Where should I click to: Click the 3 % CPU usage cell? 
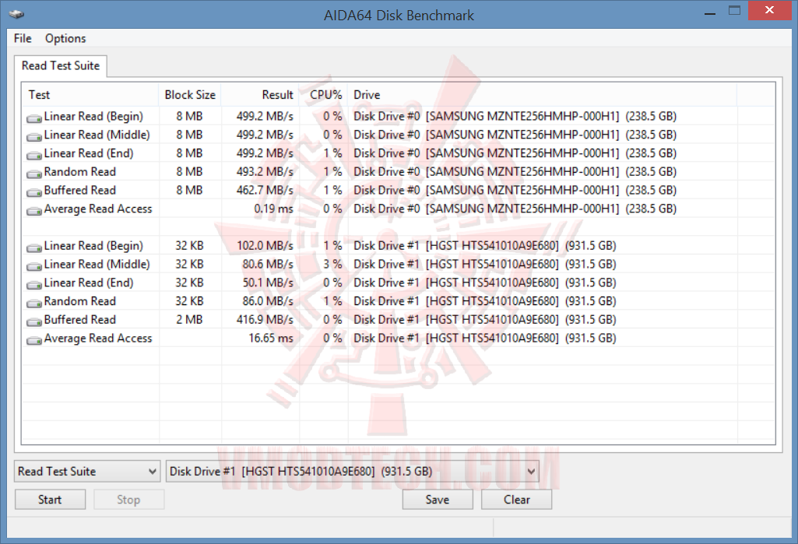[332, 264]
